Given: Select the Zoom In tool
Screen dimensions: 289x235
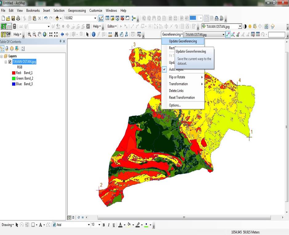Looking at the screenshot, I should tap(30, 34).
